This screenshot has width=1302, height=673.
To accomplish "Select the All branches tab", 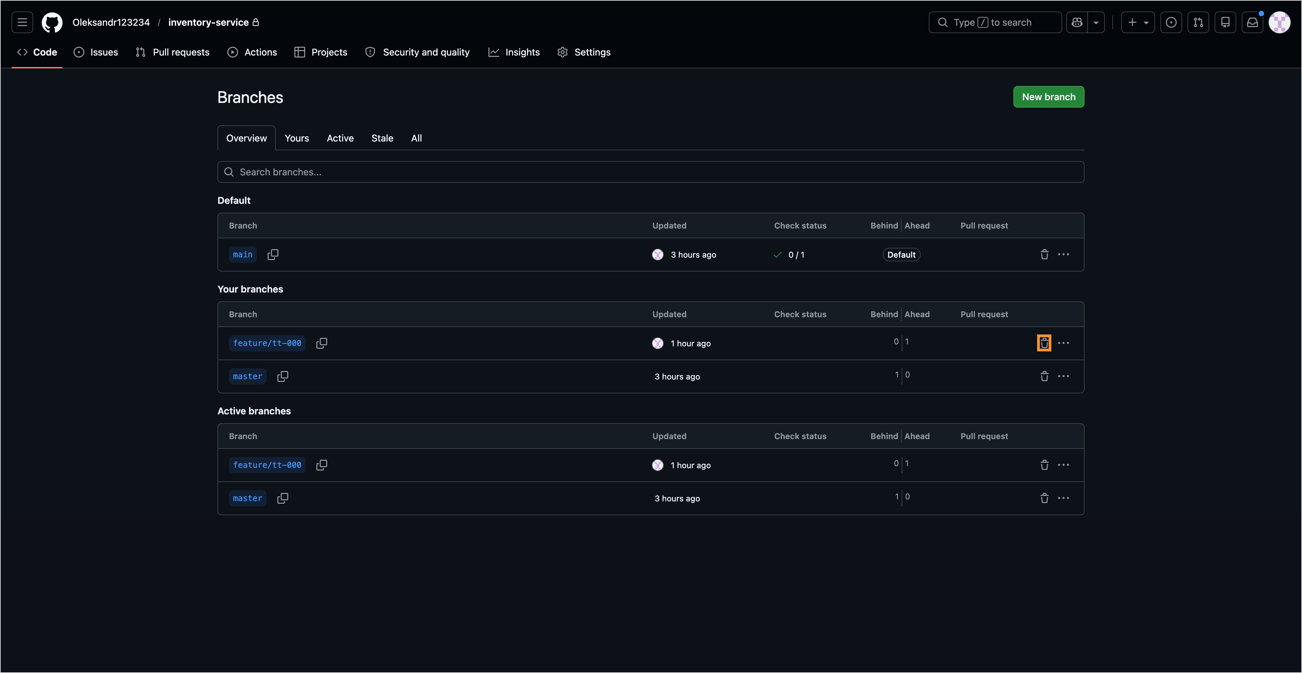I will tap(417, 138).
